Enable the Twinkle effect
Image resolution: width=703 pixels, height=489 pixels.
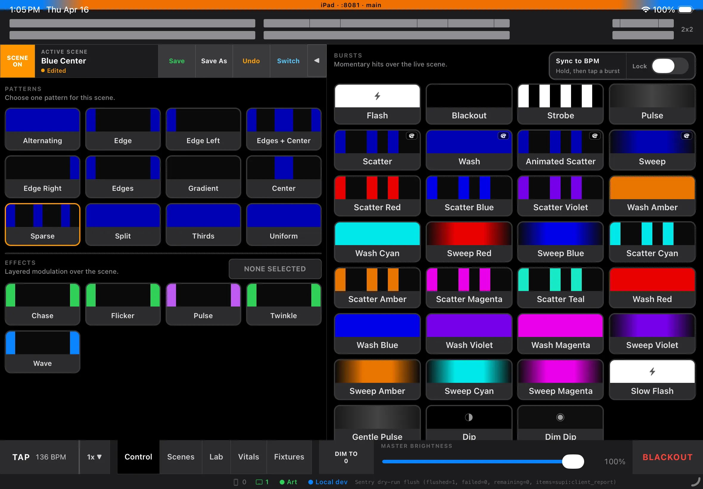coord(284,304)
